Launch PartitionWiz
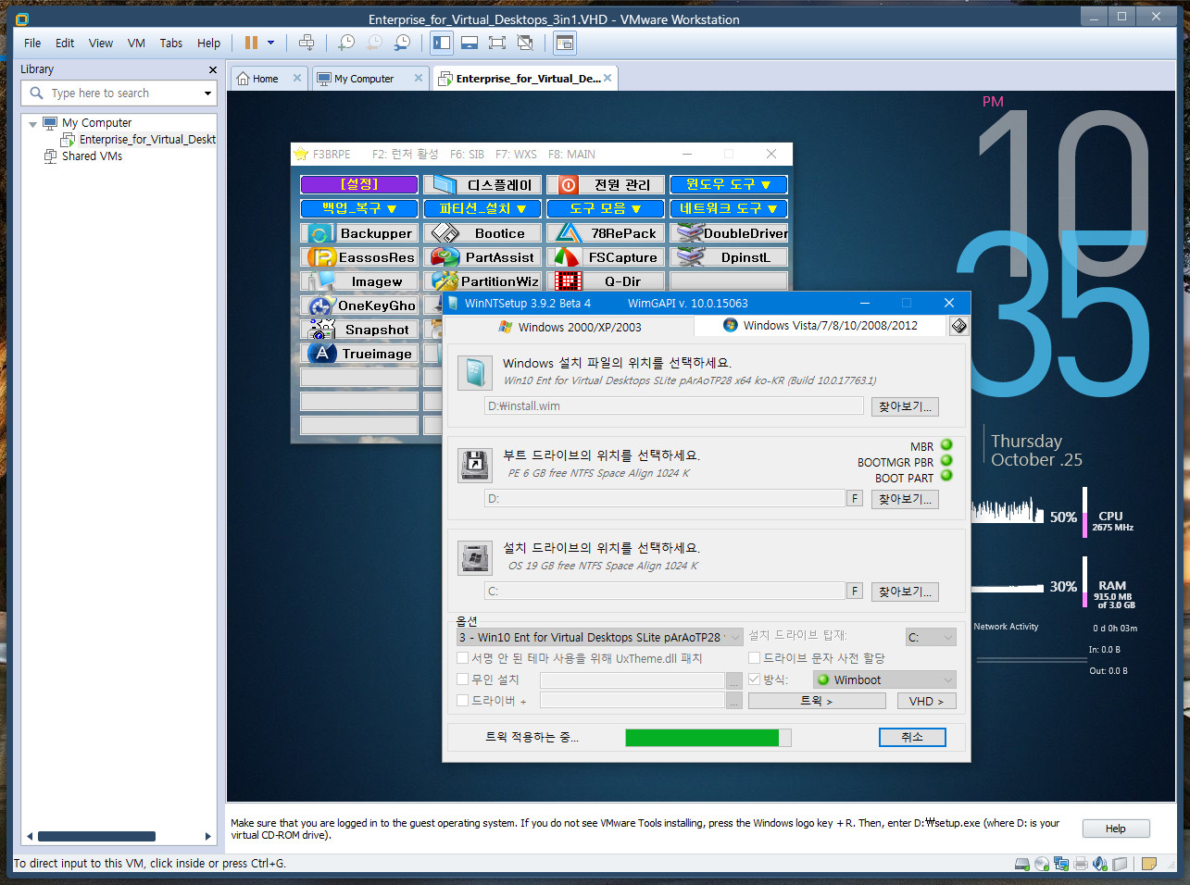 [x=482, y=281]
